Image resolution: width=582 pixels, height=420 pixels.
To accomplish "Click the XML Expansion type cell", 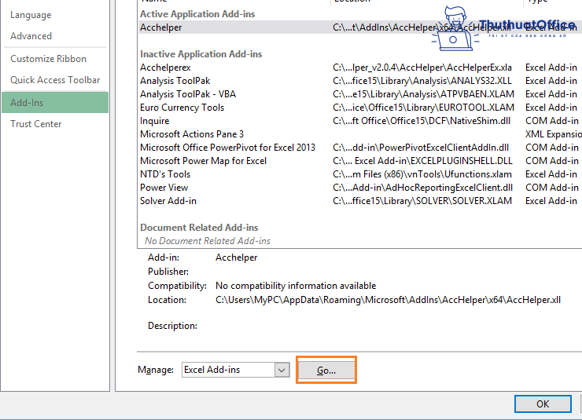I will point(554,134).
